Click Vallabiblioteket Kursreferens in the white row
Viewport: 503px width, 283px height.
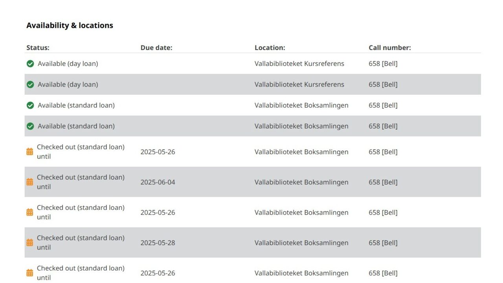click(299, 64)
